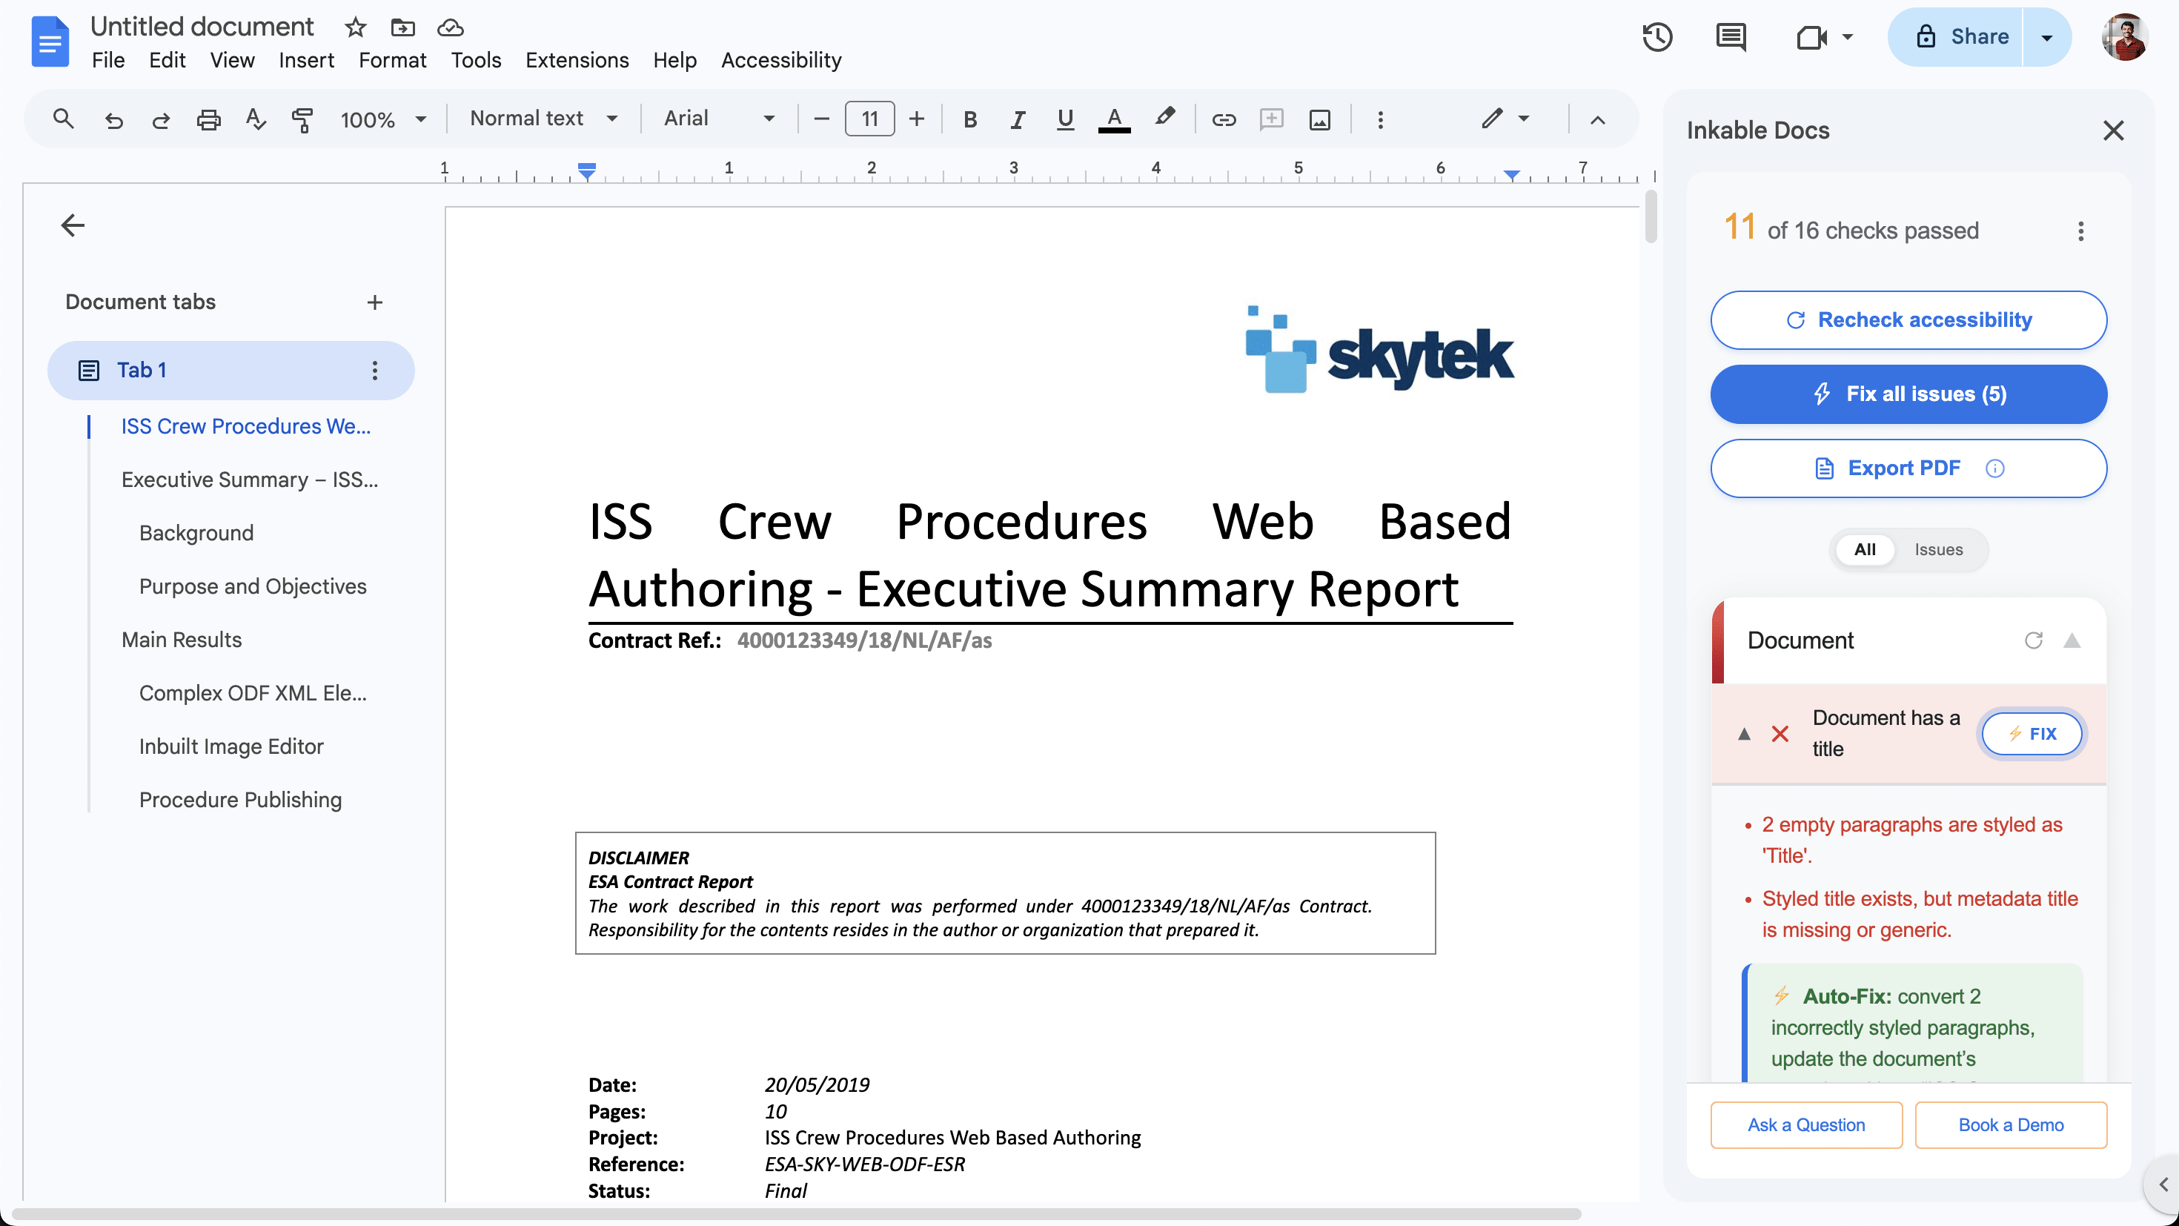
Task: Insert an image from the toolbar
Action: (x=1319, y=119)
